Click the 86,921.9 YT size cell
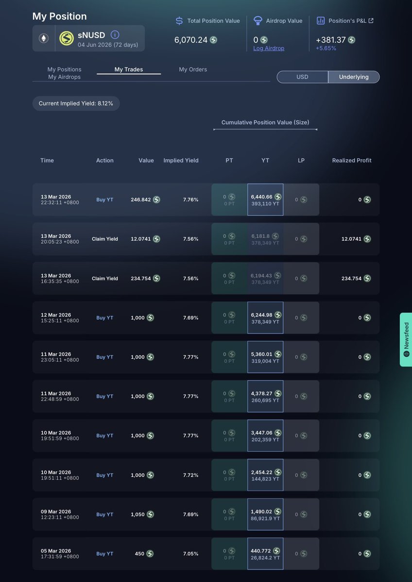 pos(265,518)
